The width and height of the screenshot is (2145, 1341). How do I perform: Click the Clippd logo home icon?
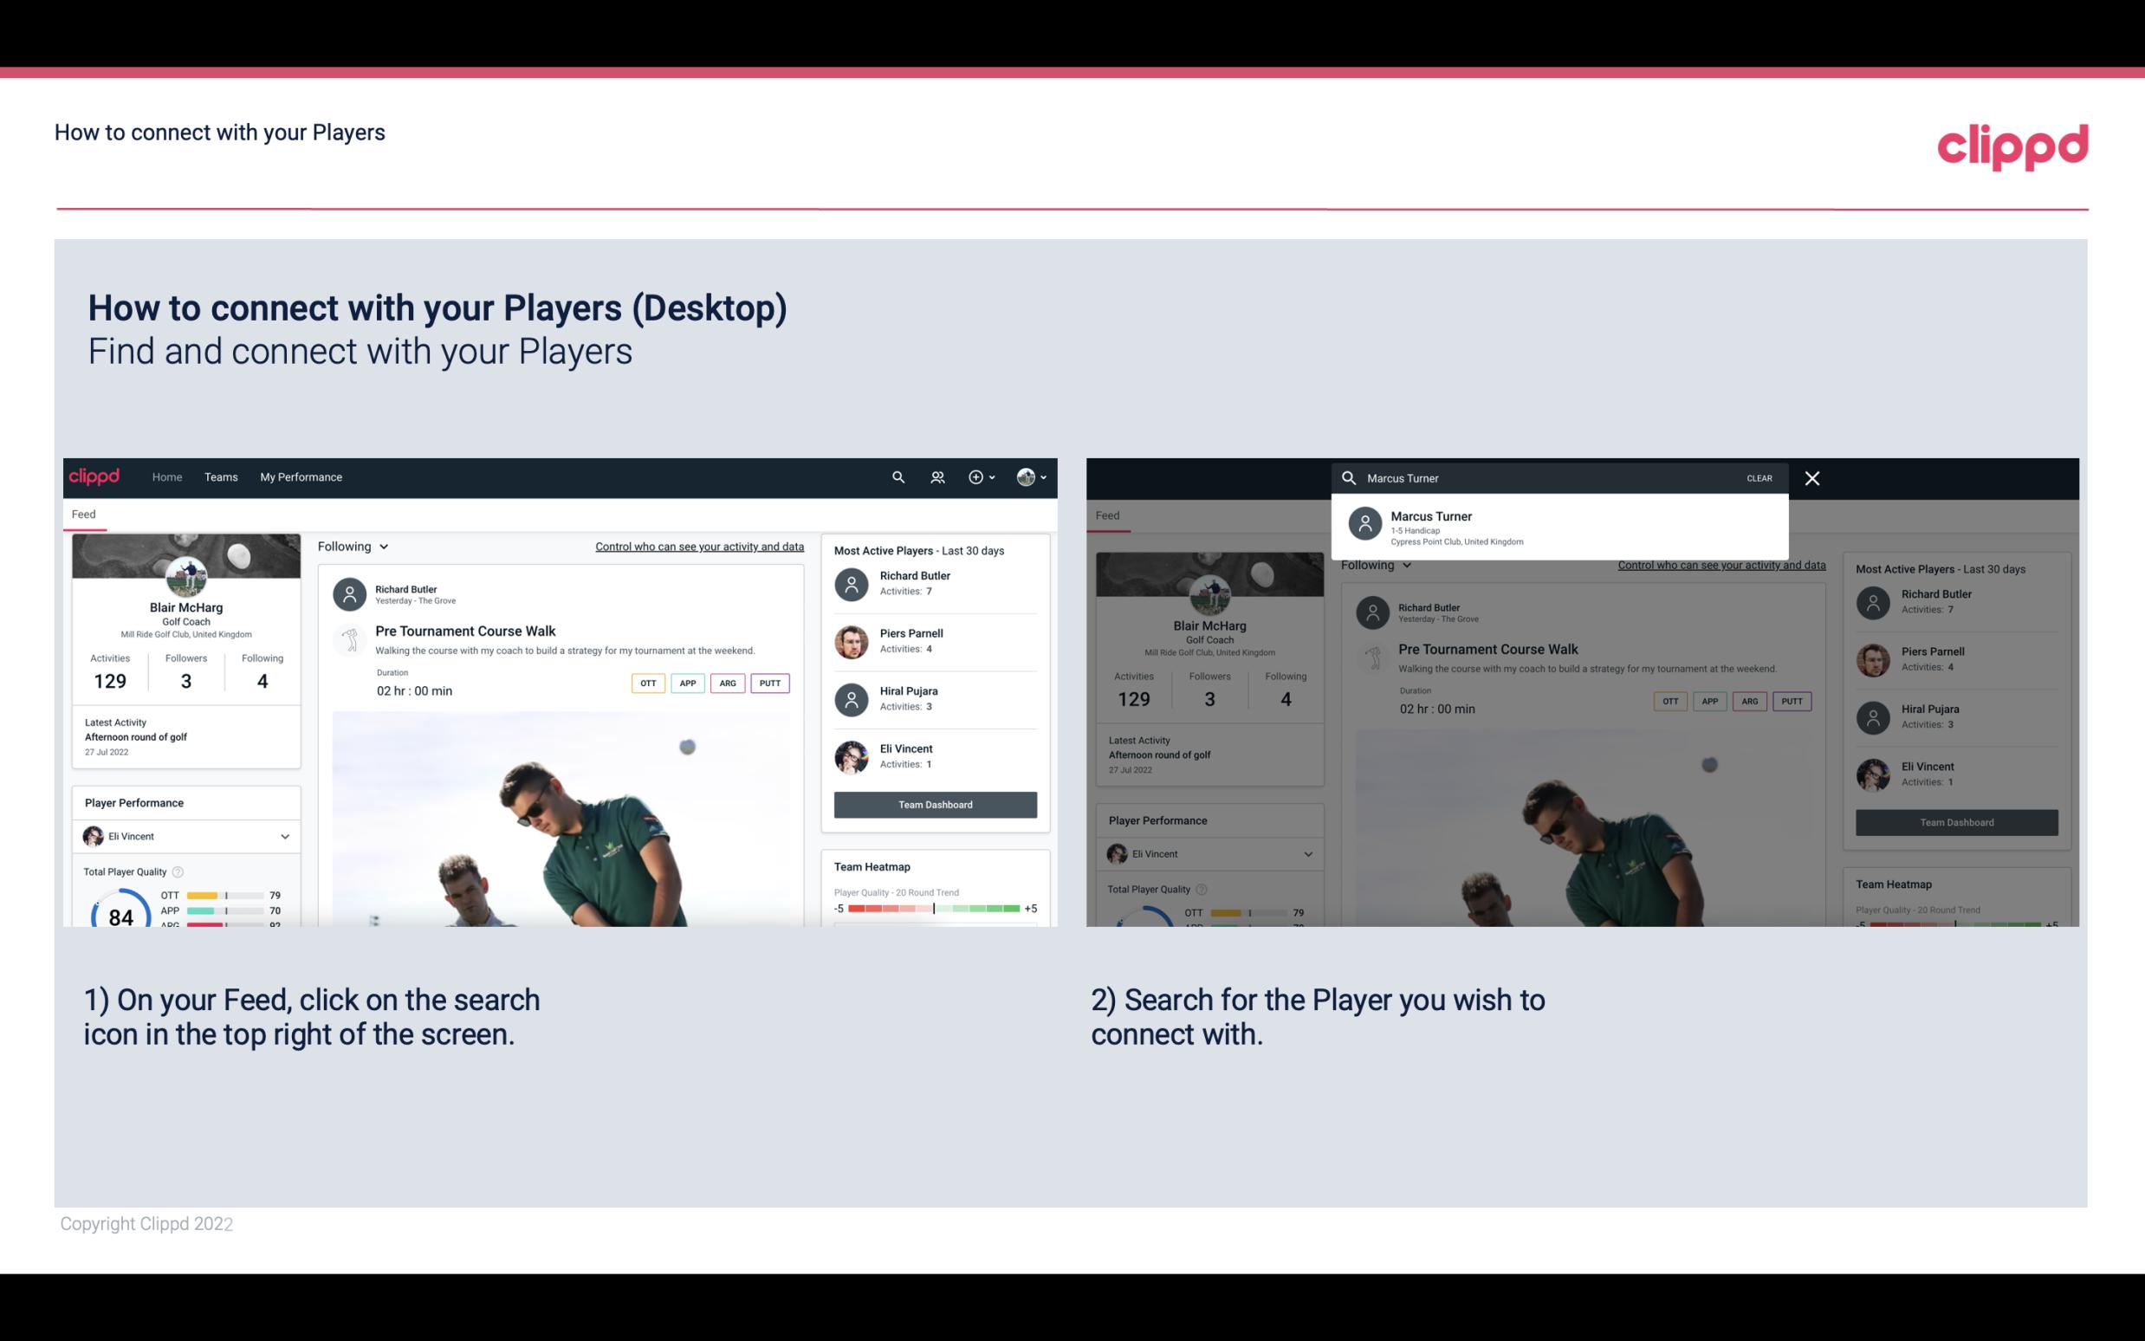[x=96, y=476]
